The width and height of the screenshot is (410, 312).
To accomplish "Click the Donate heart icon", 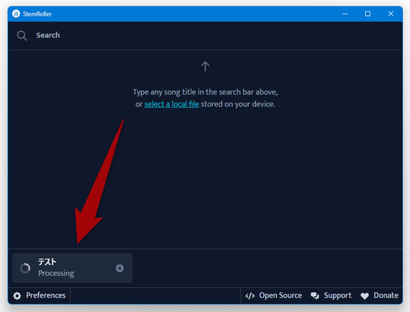I will (365, 295).
